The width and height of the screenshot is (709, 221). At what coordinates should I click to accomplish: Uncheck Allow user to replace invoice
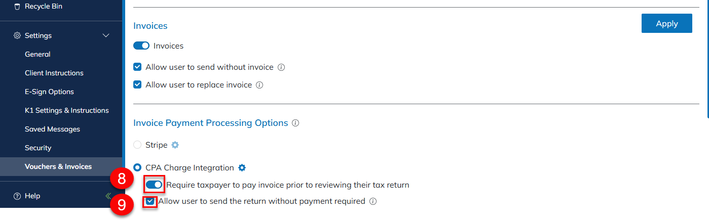coord(137,85)
